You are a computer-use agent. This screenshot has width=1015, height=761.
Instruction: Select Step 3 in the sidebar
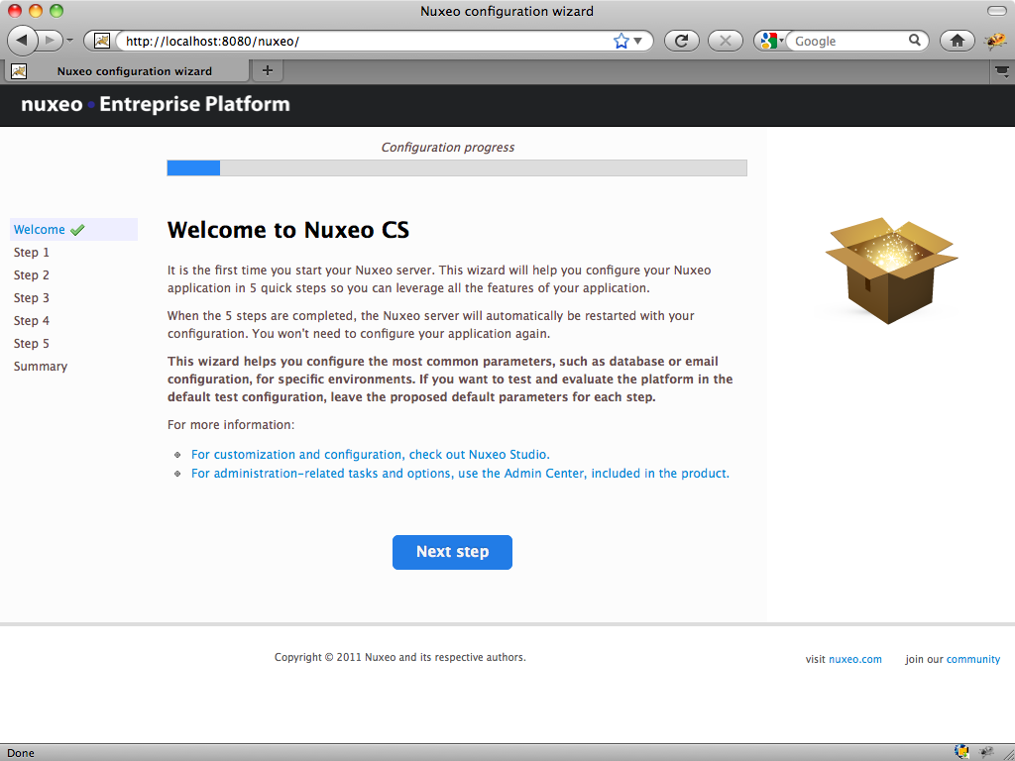(31, 297)
